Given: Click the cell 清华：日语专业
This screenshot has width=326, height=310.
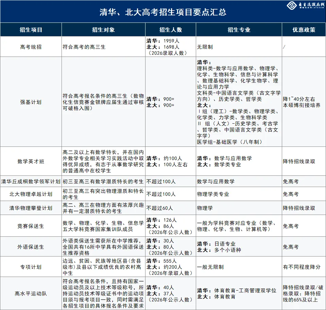Looking at the screenshot, I should click(239, 247).
